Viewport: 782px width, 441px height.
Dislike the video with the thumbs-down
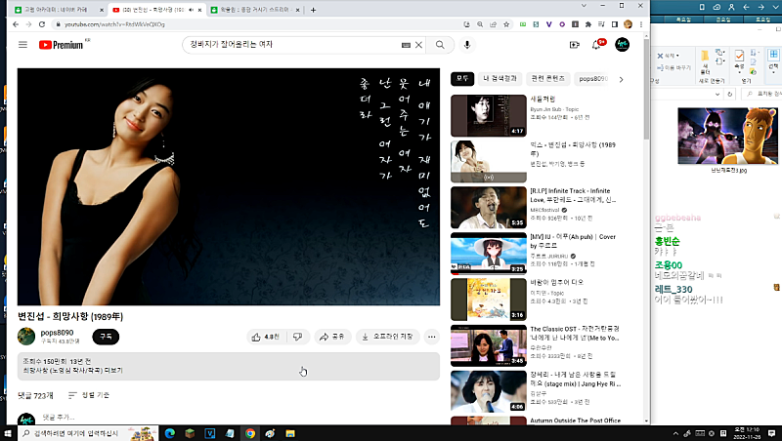coord(298,337)
